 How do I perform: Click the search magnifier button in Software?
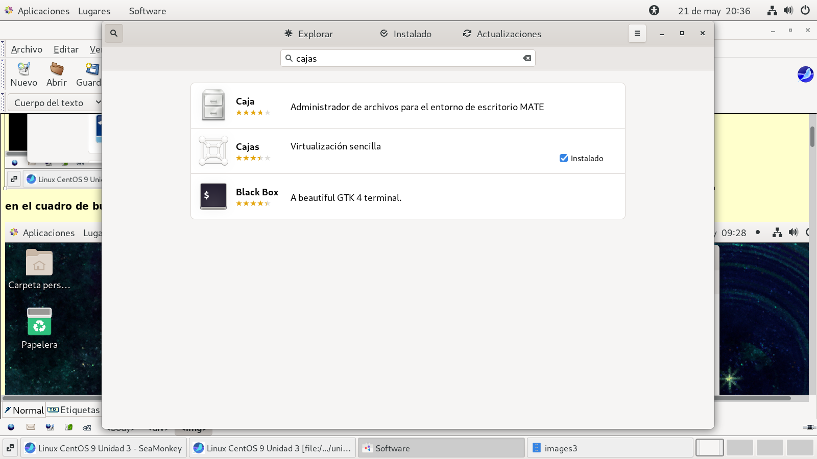tap(114, 34)
